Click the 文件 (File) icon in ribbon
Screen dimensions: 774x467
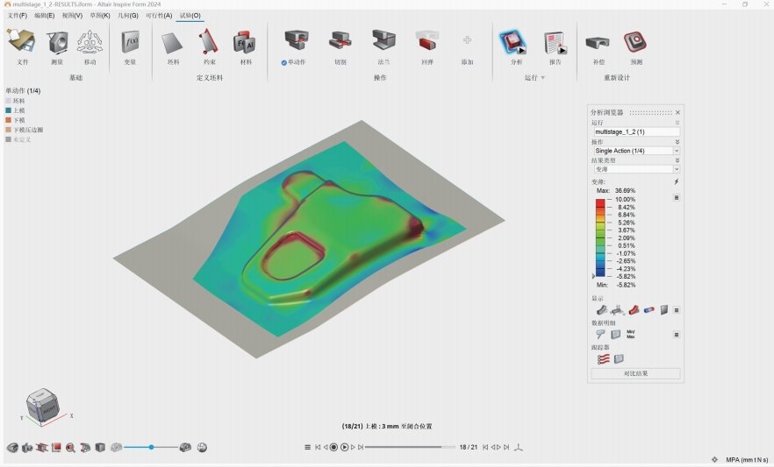point(22,42)
